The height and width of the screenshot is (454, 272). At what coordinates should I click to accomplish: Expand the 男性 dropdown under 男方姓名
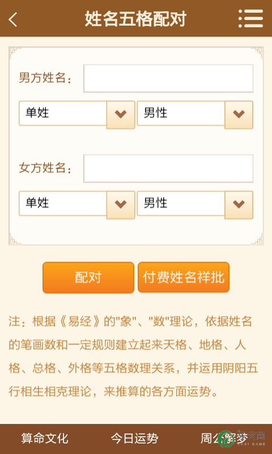pyautogui.click(x=195, y=113)
